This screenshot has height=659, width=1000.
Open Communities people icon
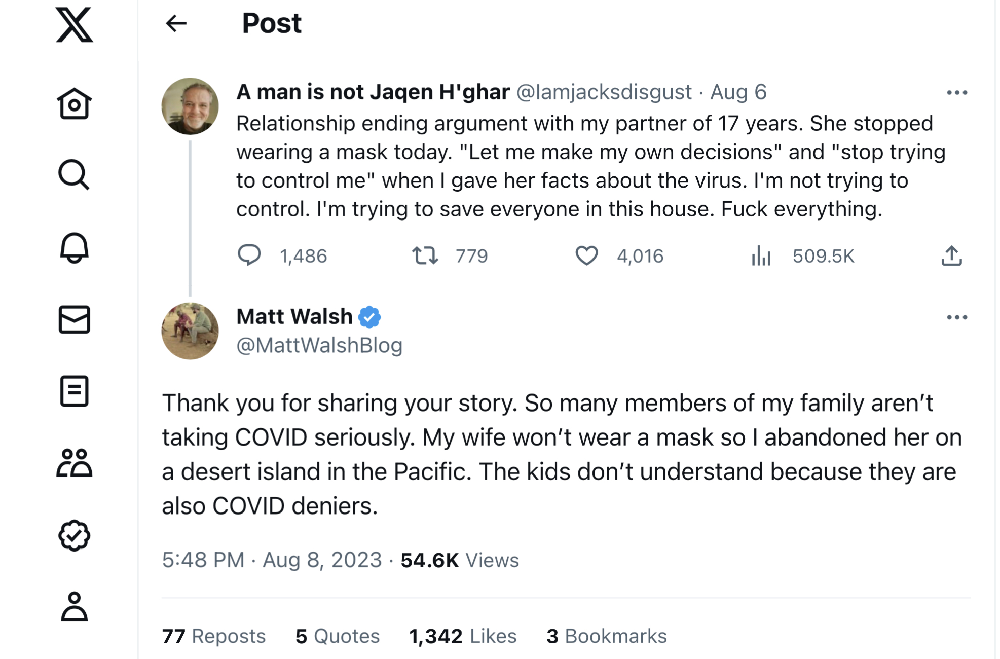(x=74, y=463)
